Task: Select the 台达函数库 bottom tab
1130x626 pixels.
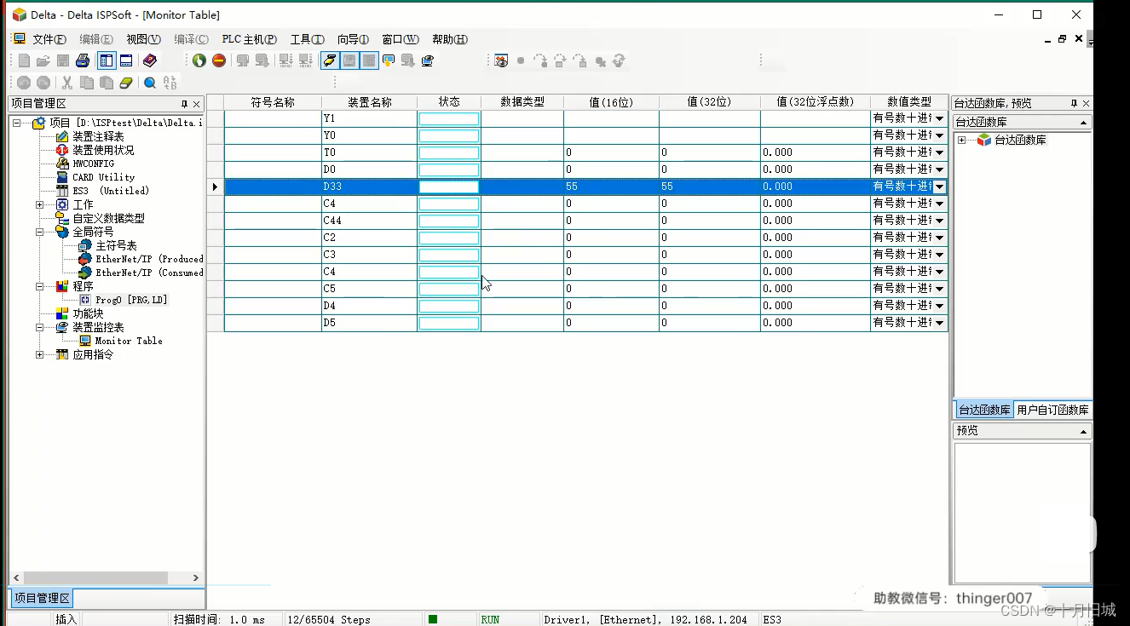Action: (984, 410)
